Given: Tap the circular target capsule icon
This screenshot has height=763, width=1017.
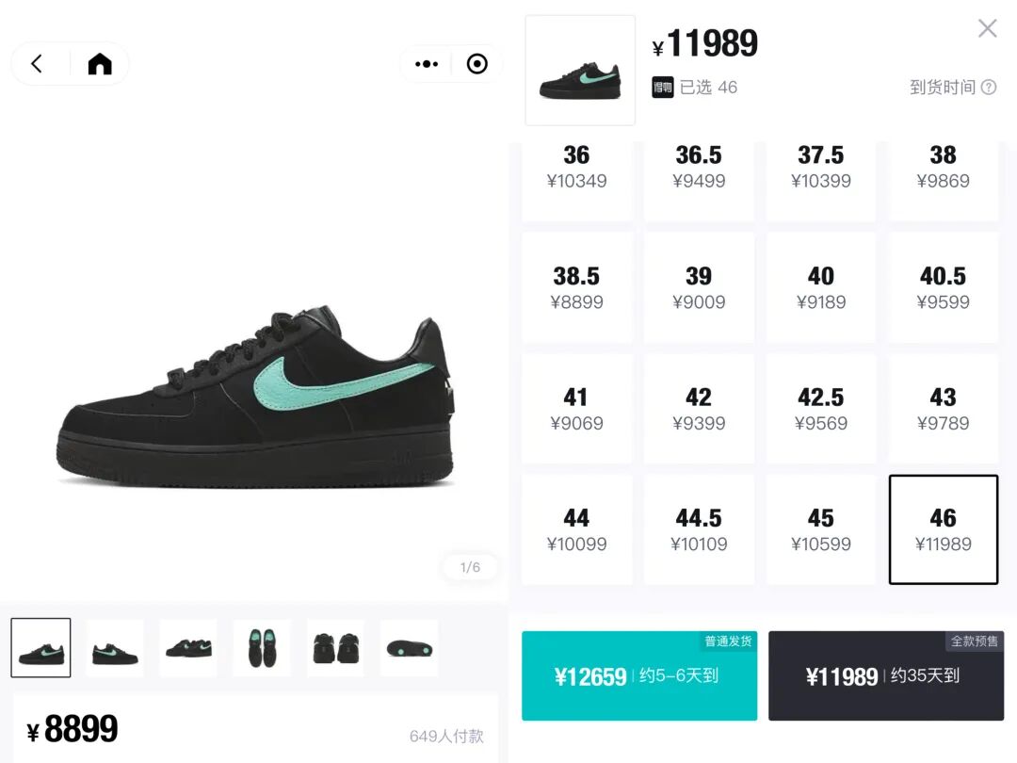Looking at the screenshot, I should click(477, 64).
